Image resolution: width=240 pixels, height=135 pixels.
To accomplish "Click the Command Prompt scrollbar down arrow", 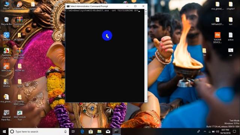I will click(146, 101).
